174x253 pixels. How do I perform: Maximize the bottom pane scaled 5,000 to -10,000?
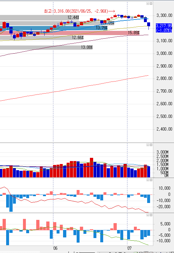(148, 215)
